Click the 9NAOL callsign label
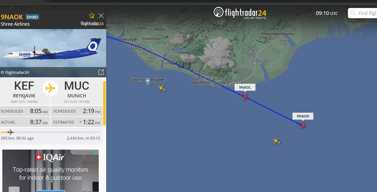The image size is (377, 192). tap(245, 87)
